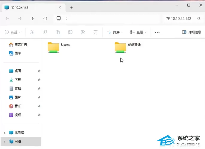Click the Copy icon in toolbar

coord(45,32)
